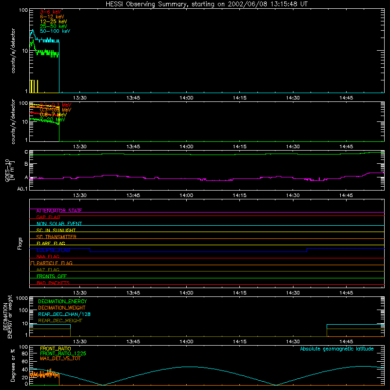Select the SAA_FLAG label

pos(48,256)
